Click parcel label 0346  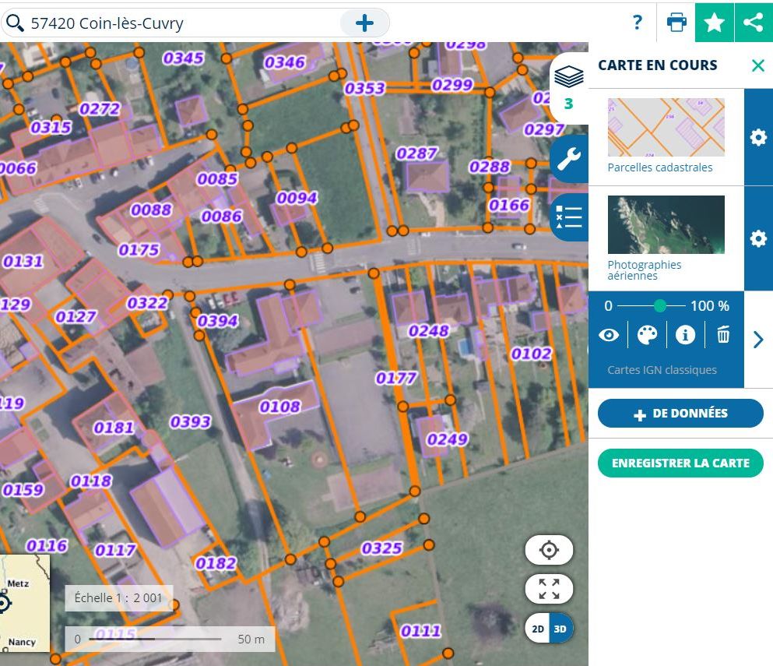(284, 62)
